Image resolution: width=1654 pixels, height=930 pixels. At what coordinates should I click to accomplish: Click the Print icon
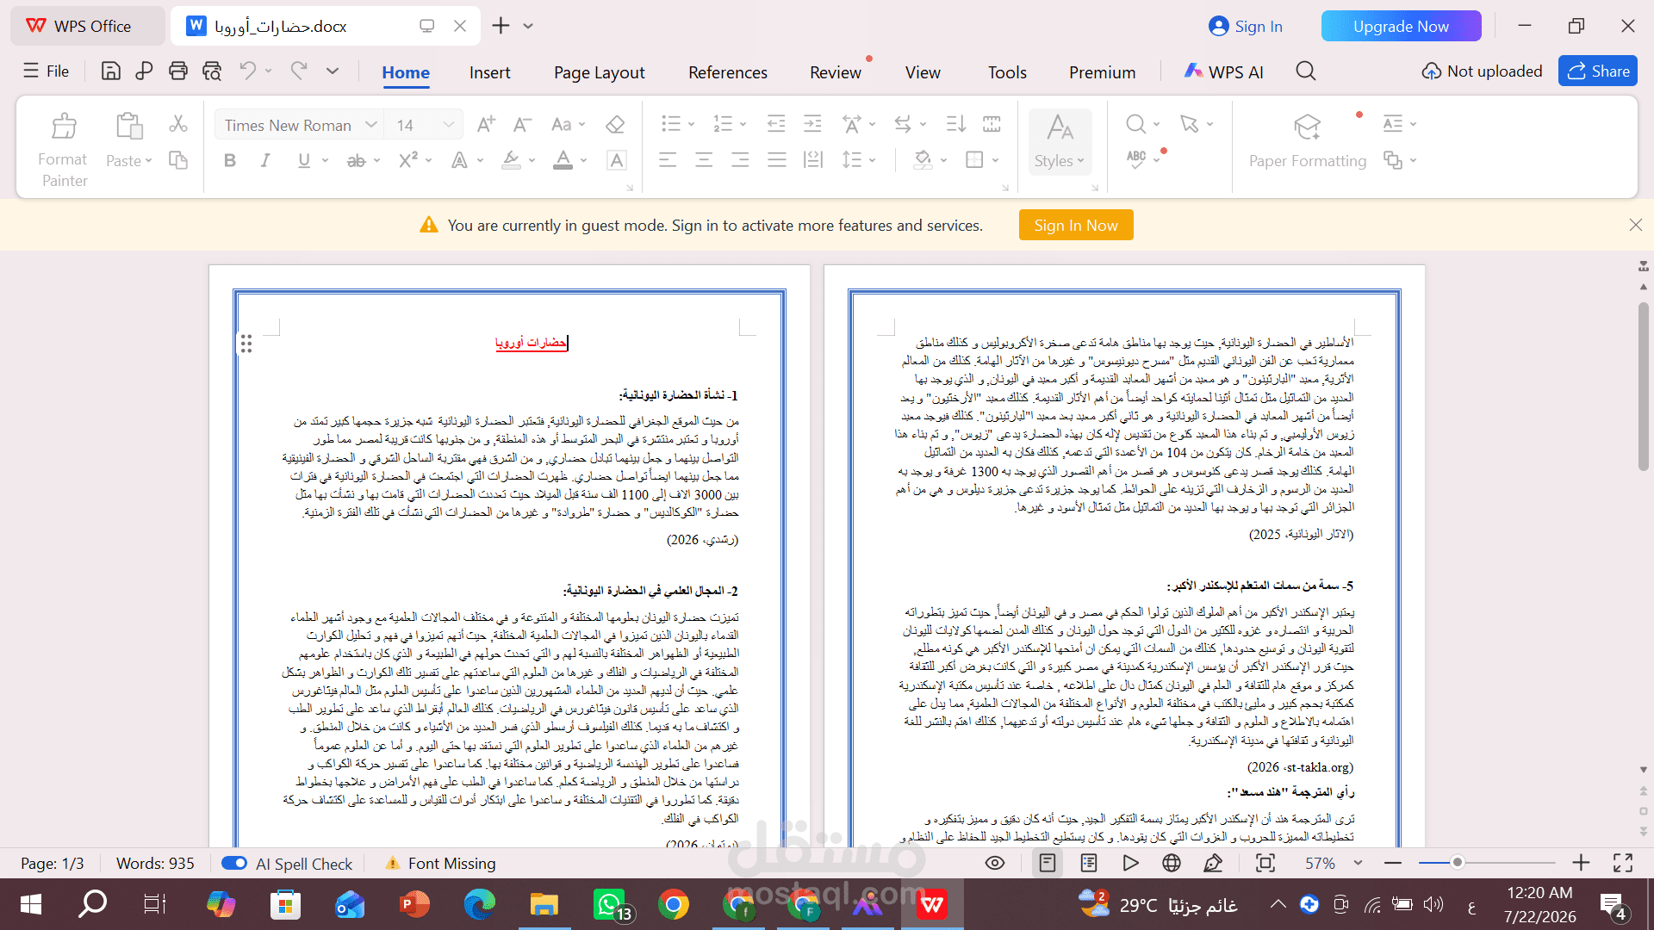(x=178, y=71)
